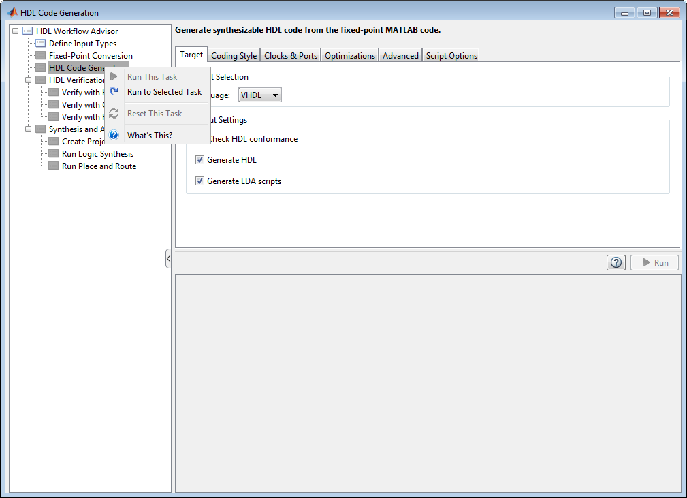The width and height of the screenshot is (687, 498).
Task: Click the Check HDL conformance label
Action: 254,139
